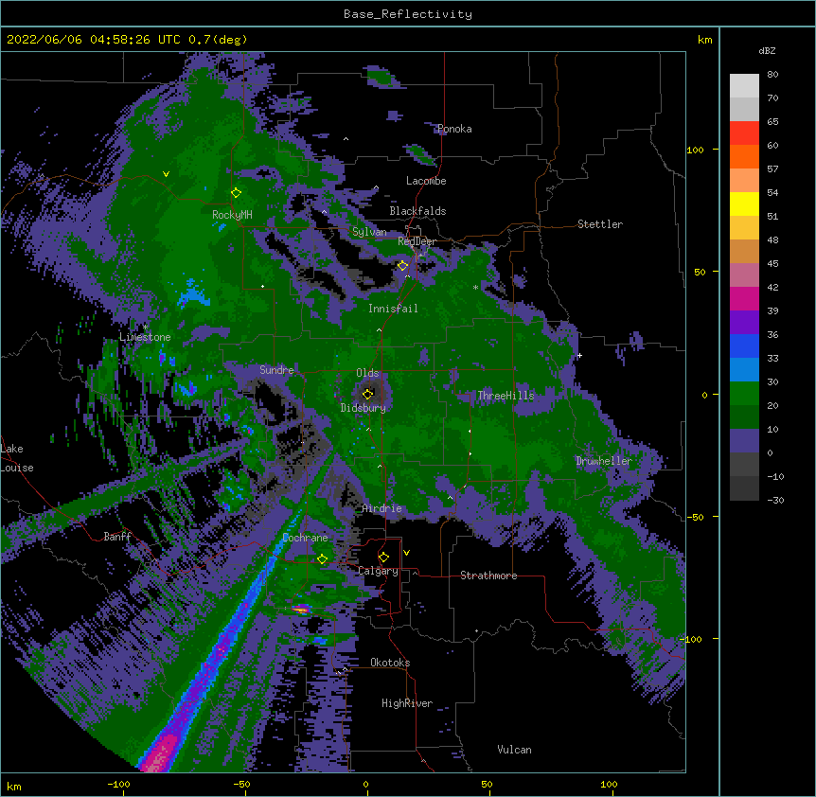The height and width of the screenshot is (797, 816).
Task: Click the intense magenta echo near Calgary
Action: (301, 609)
